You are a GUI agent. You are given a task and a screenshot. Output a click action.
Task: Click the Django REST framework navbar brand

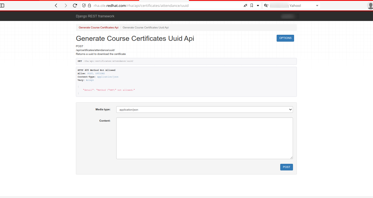point(95,16)
